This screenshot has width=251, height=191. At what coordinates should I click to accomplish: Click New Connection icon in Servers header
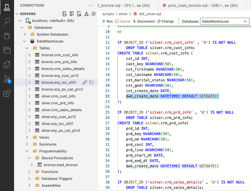(x=65, y=14)
